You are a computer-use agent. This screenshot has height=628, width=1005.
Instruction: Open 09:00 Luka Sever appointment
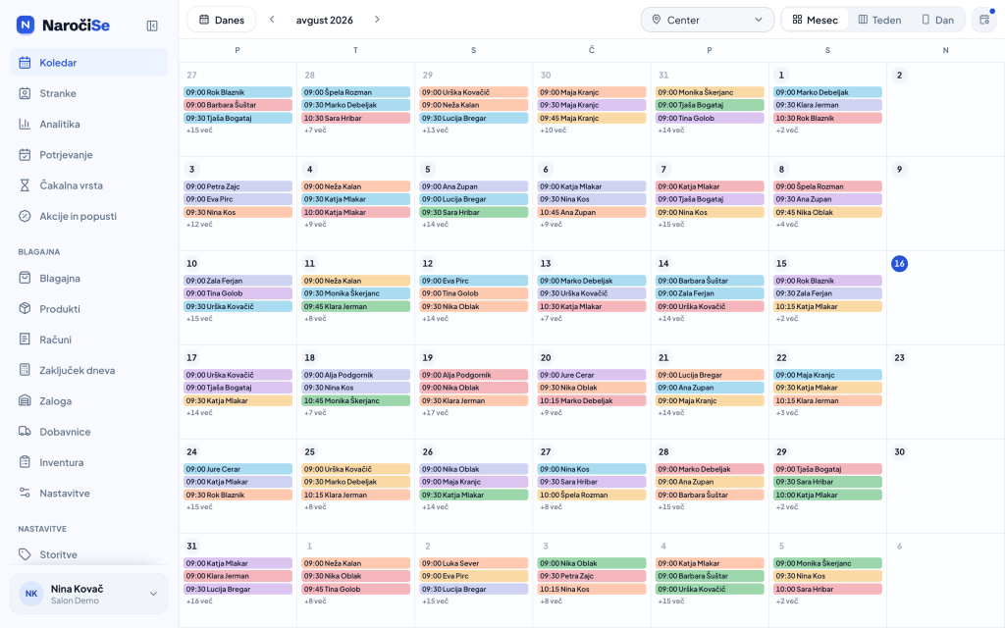point(474,563)
